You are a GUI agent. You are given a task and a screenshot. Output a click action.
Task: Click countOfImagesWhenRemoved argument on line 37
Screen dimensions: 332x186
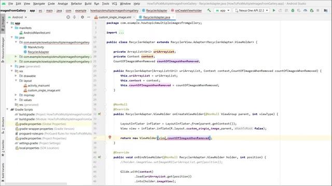[x=188, y=138]
